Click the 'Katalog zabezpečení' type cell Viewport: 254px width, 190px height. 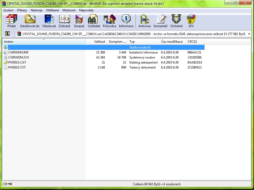(x=143, y=62)
